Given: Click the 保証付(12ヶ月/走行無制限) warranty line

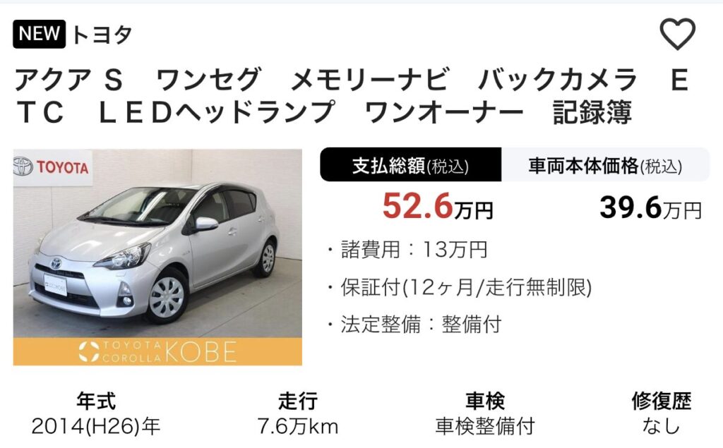Looking at the screenshot, I should click(459, 288).
